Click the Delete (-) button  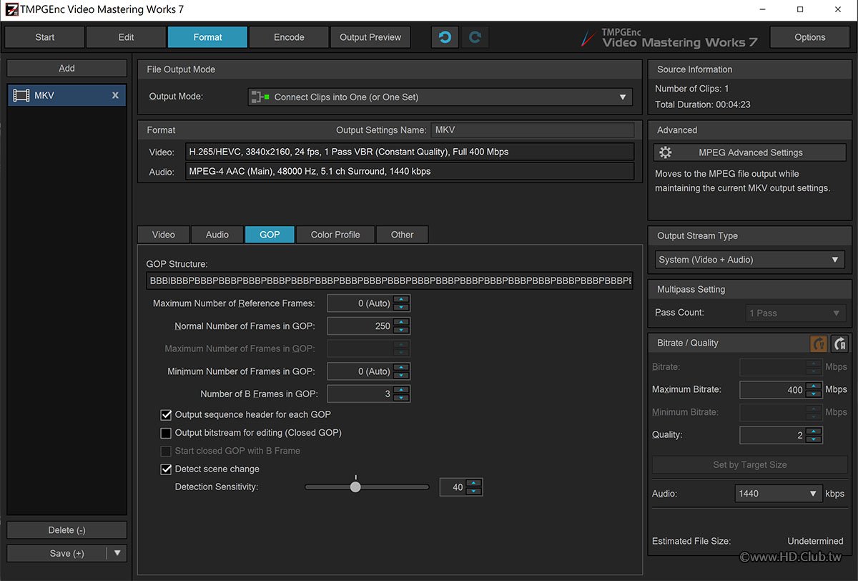(66, 530)
